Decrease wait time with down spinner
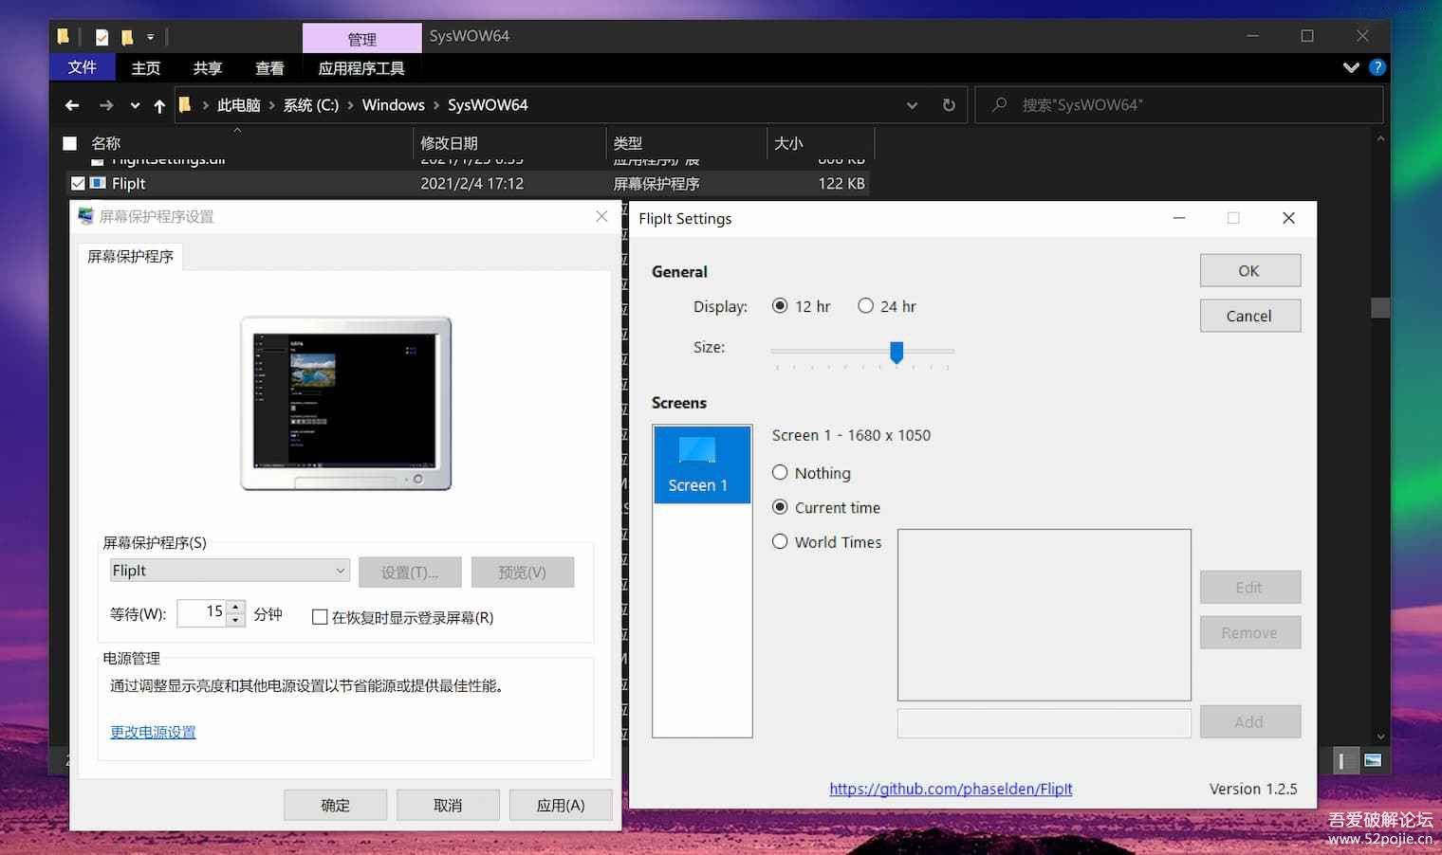This screenshot has width=1442, height=855. [236, 620]
